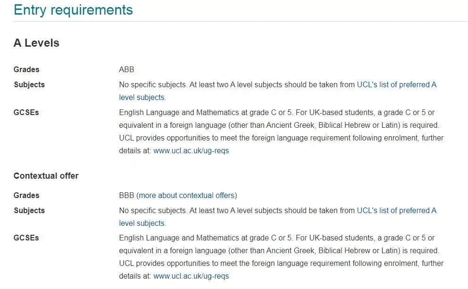
Task: Click the A Levels GCSEs requirement paragraph
Action: 281,132
